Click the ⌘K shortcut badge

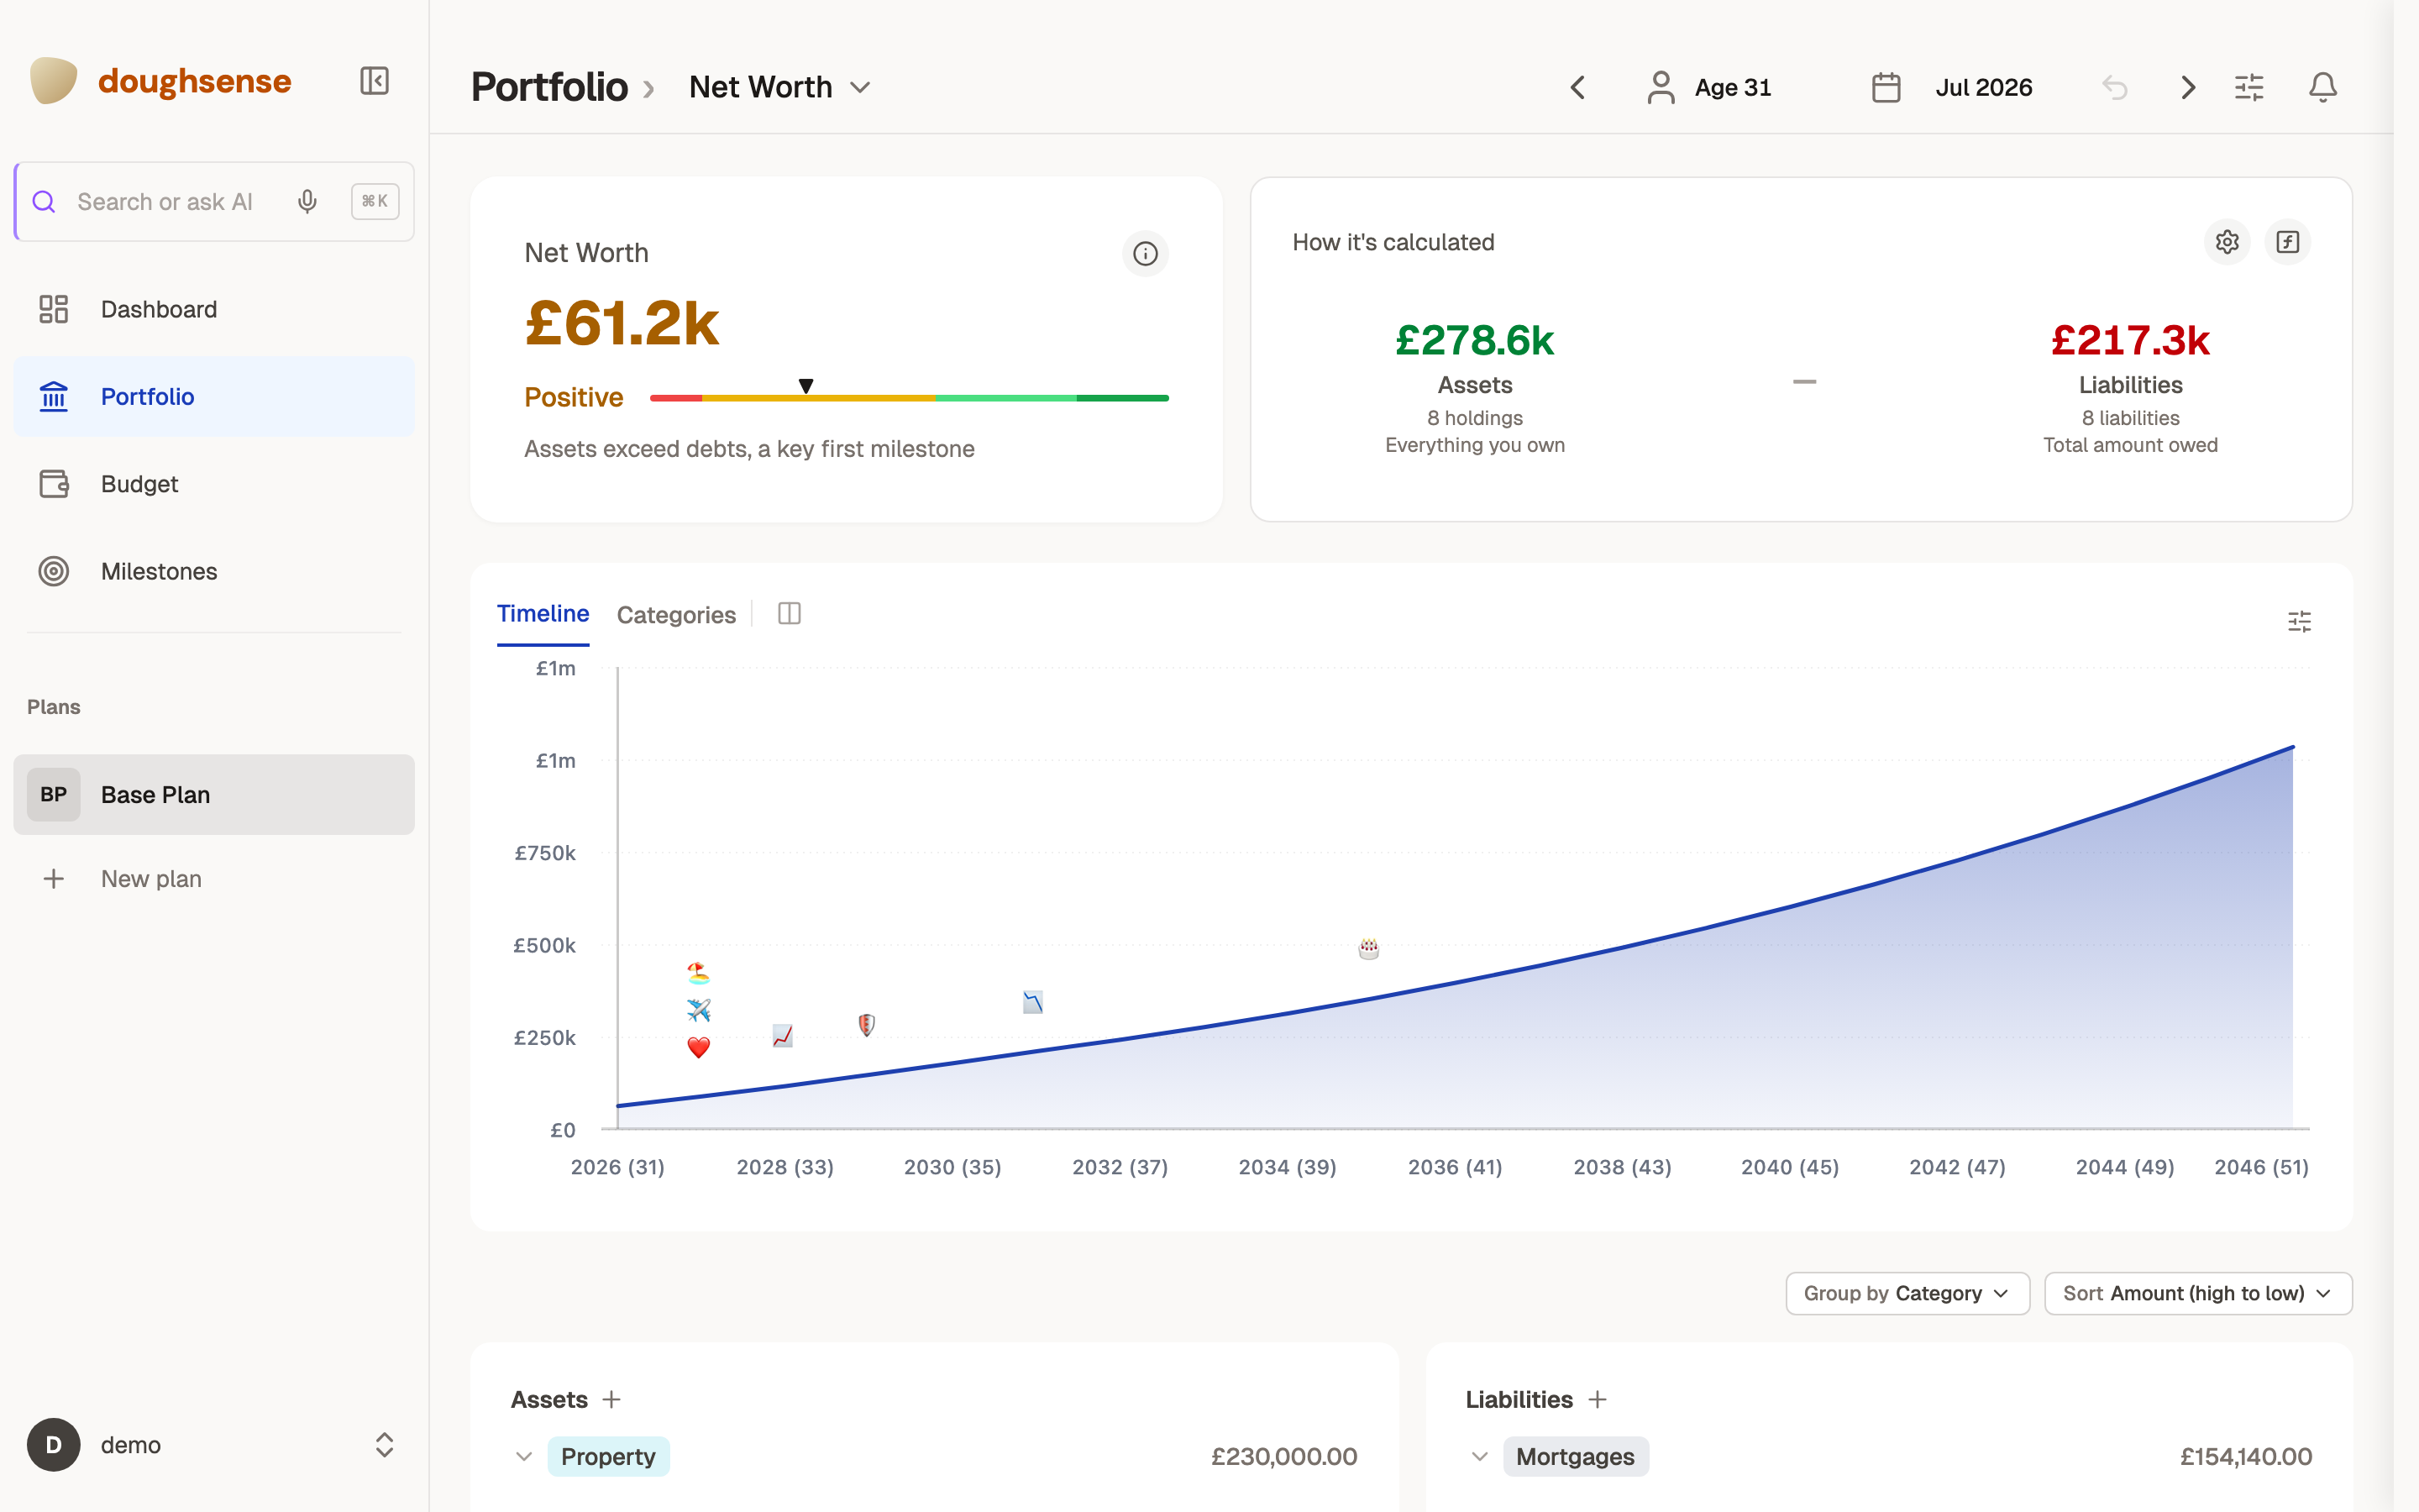click(375, 202)
